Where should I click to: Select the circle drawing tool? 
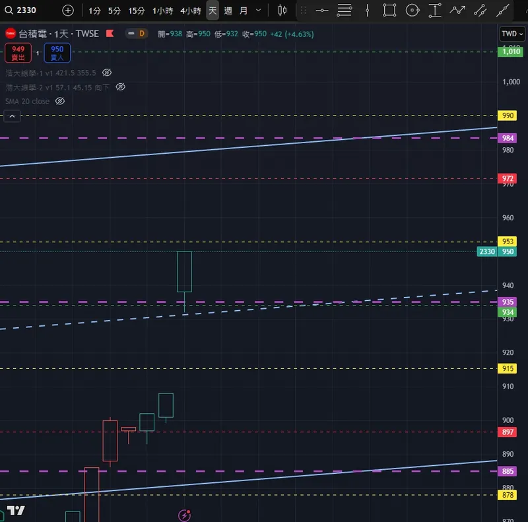pos(412,11)
